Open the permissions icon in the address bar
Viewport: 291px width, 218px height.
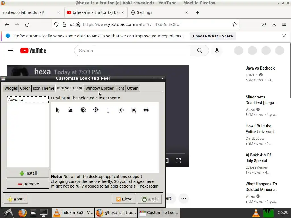(72, 24)
